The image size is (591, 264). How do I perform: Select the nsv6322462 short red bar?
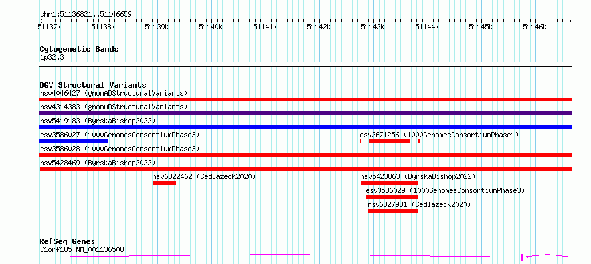164,183
